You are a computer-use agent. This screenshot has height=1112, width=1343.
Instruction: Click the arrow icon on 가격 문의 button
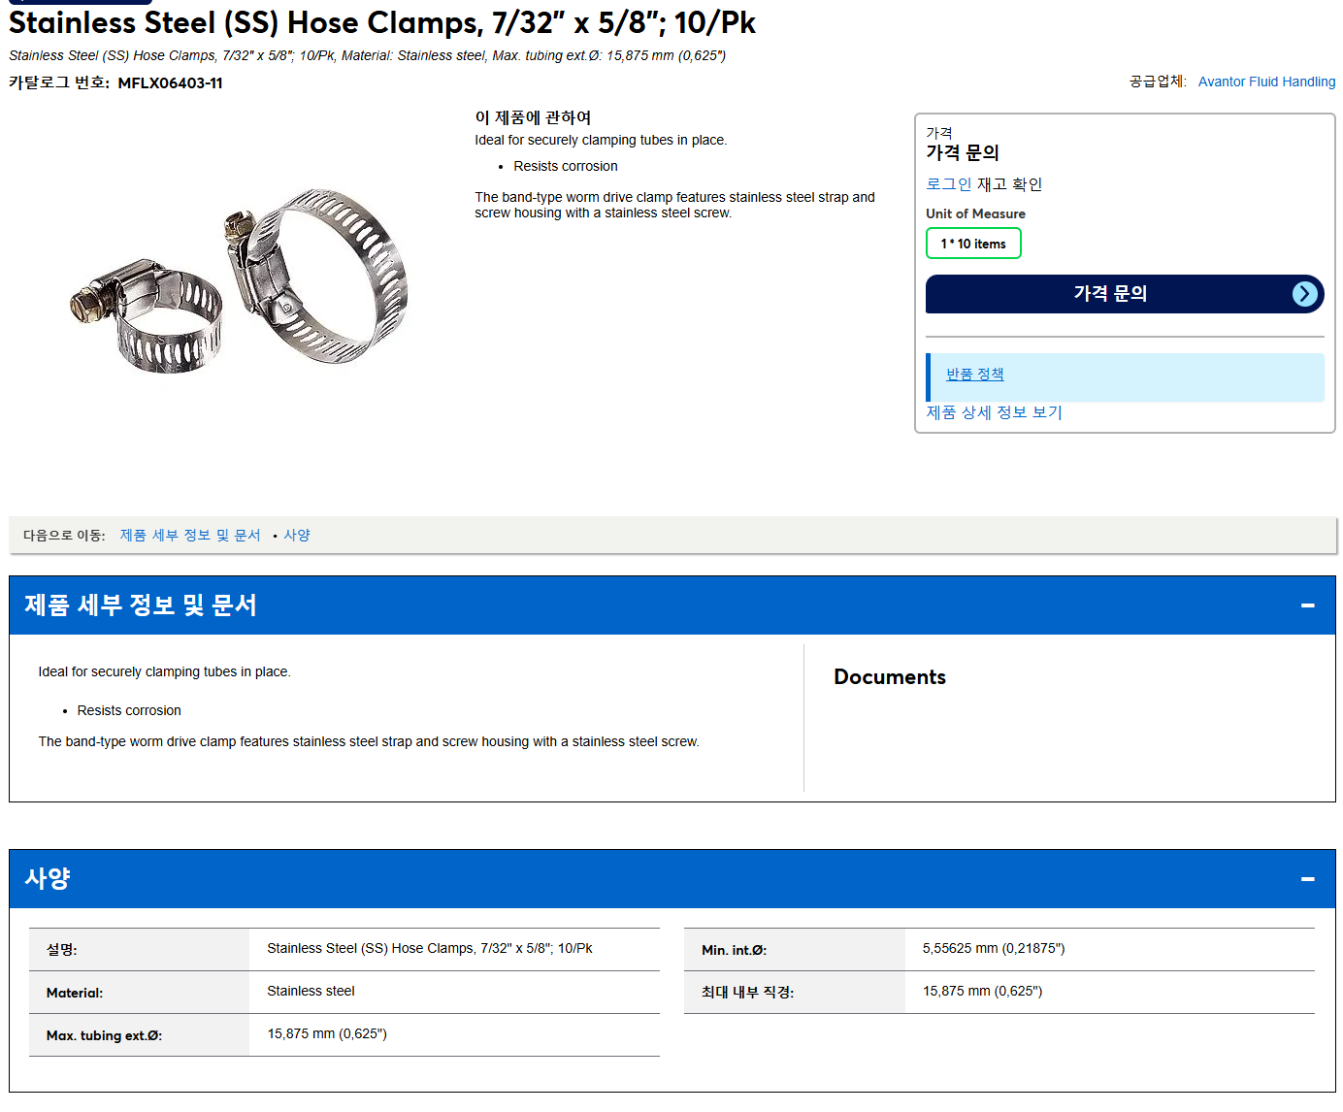pyautogui.click(x=1305, y=294)
